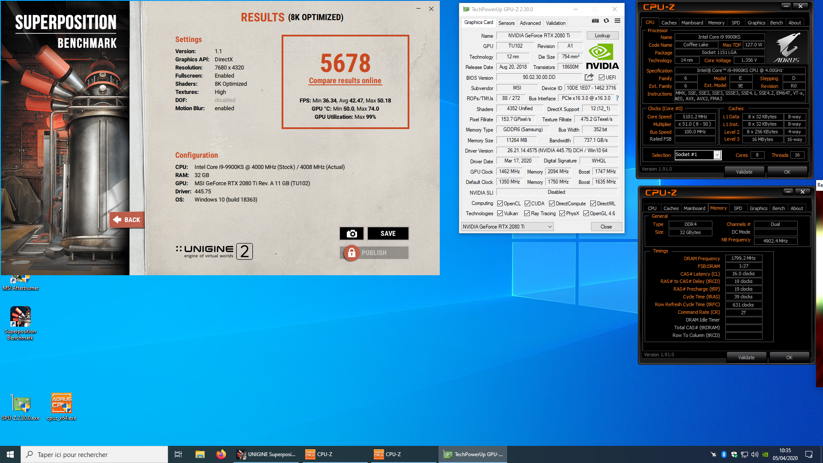Click the GPU-Z screenshot camera icon
Screen dimensions: 823x463
(x=595, y=21)
